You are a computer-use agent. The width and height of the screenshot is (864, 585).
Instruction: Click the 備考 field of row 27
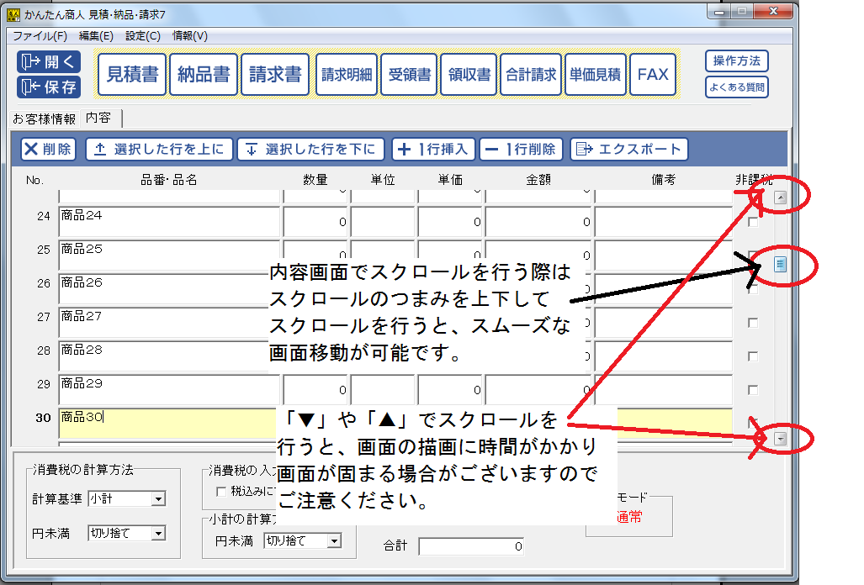pos(664,323)
